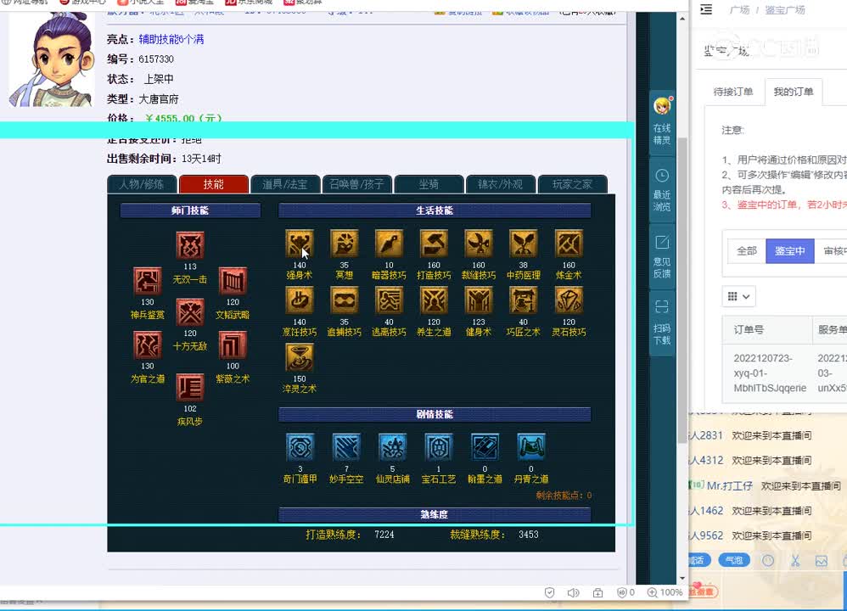Image resolution: width=847 pixels, height=611 pixels.
Task: Click the 无双一击 school skill icon
Action: point(190,246)
